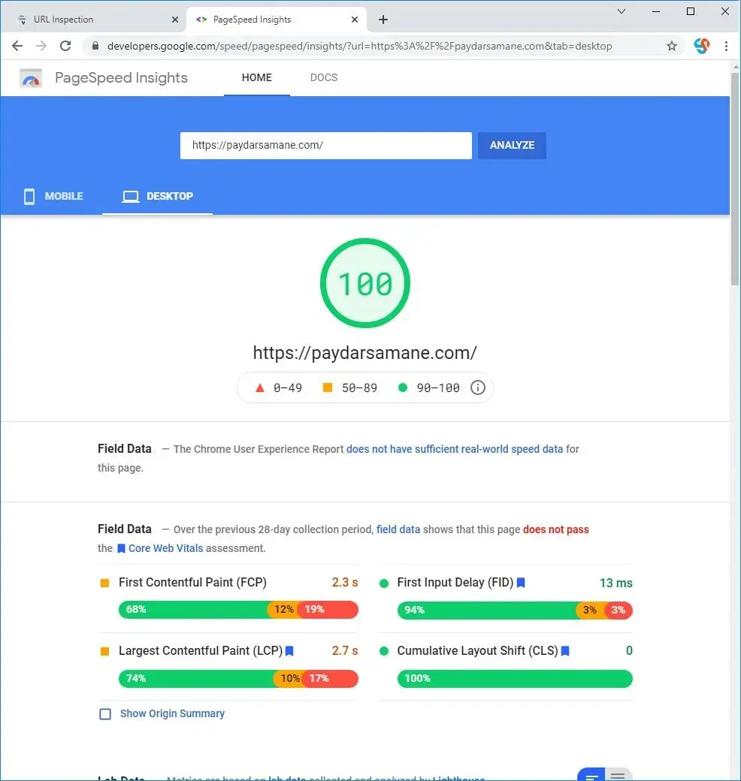Image resolution: width=741 pixels, height=781 pixels.
Task: Click the mobile phone icon
Action: tap(29, 196)
